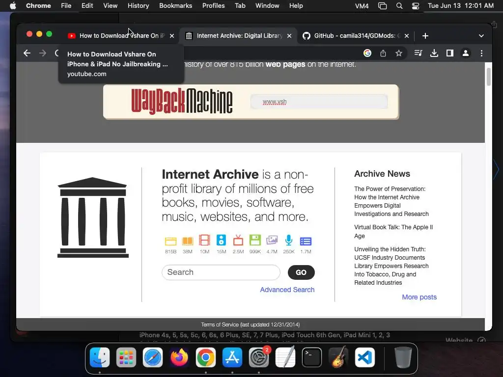Launch Finder from the Dock

(100, 357)
